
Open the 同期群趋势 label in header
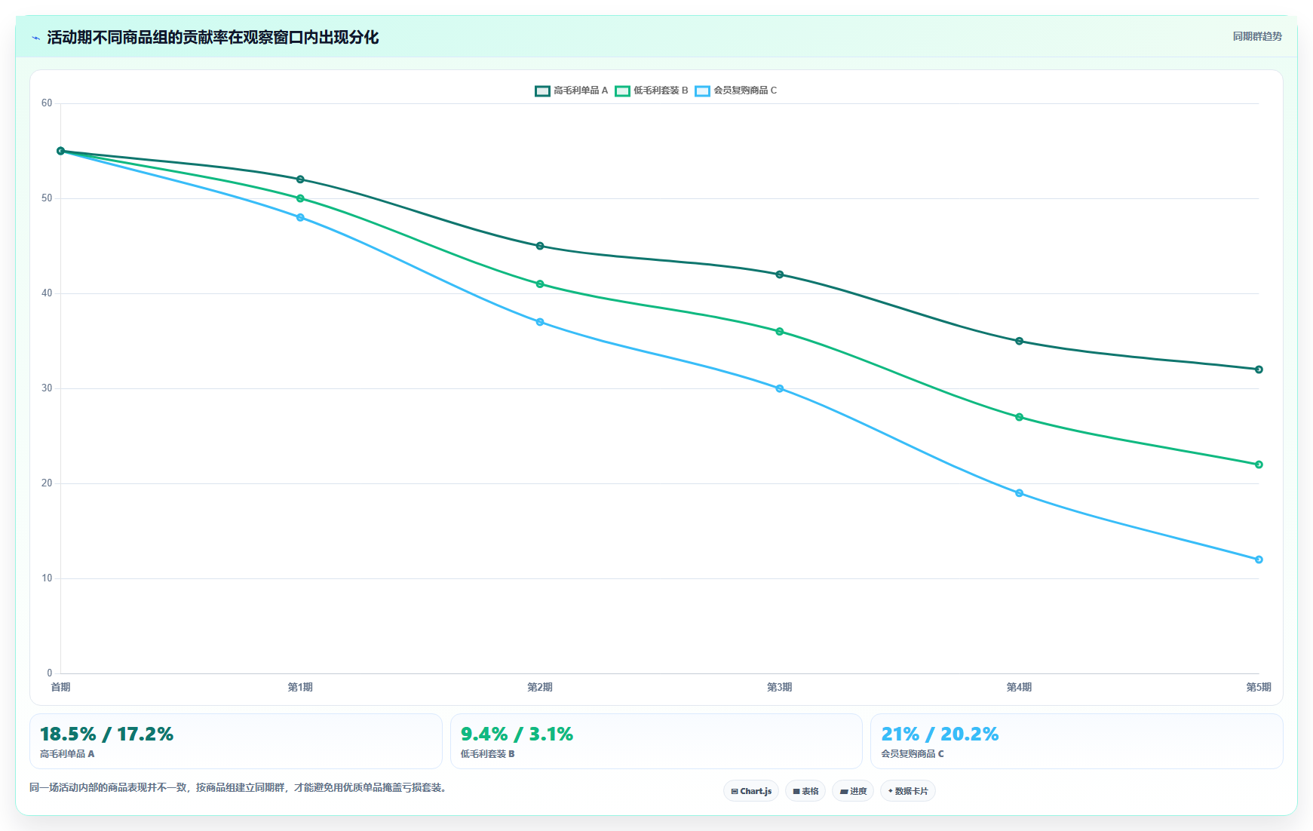1257,36
